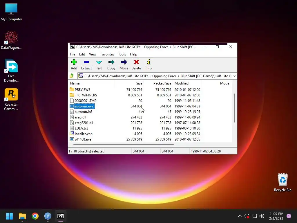The height and width of the screenshot is (223, 297).
Task: Select the ereg.dll file name
Action: [x=81, y=117]
